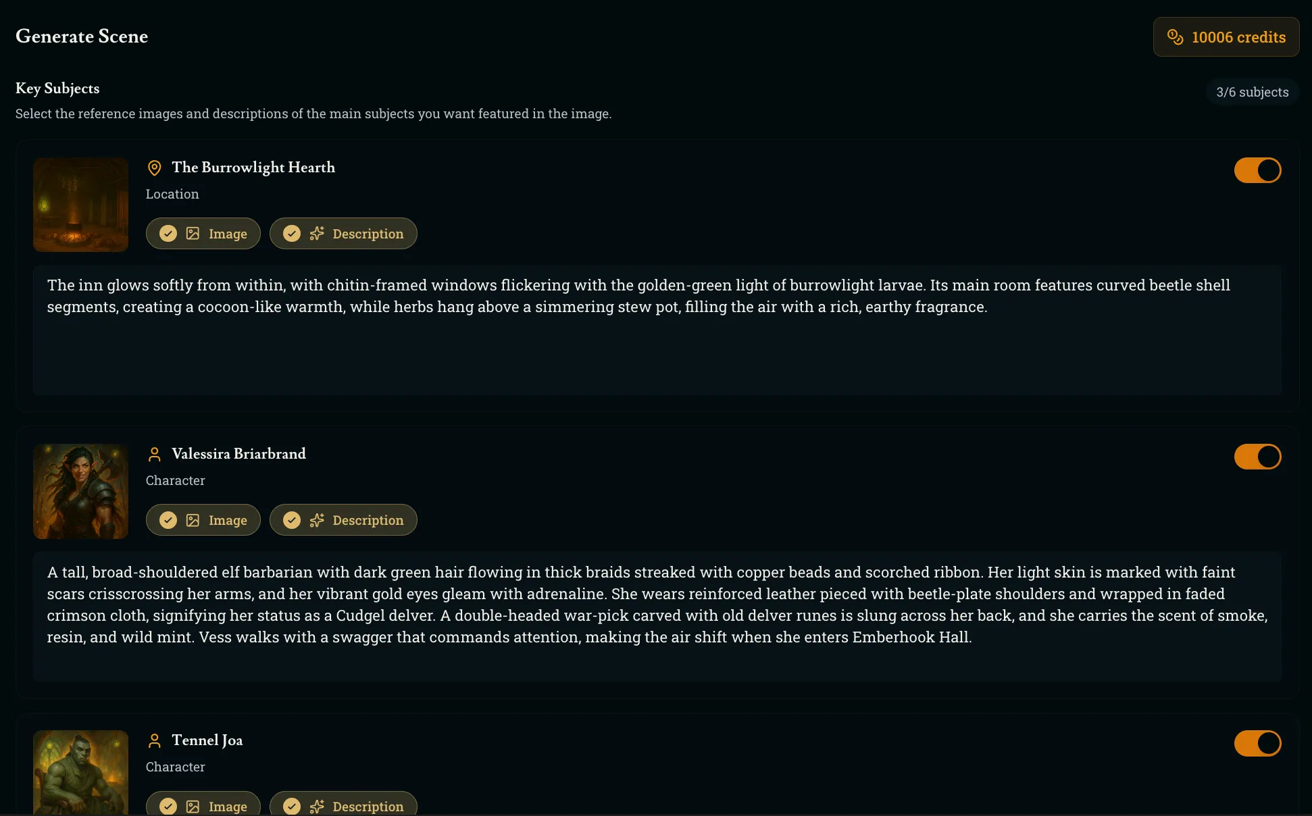Screen dimensions: 1312x816
Task: Click the 3/6 subjects counter badge
Action: [1252, 92]
